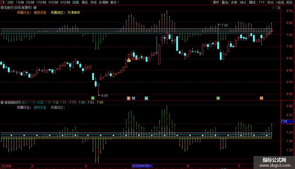
Task: Click the month 7 marker on time axis
Action: pyautogui.click(x=239, y=166)
